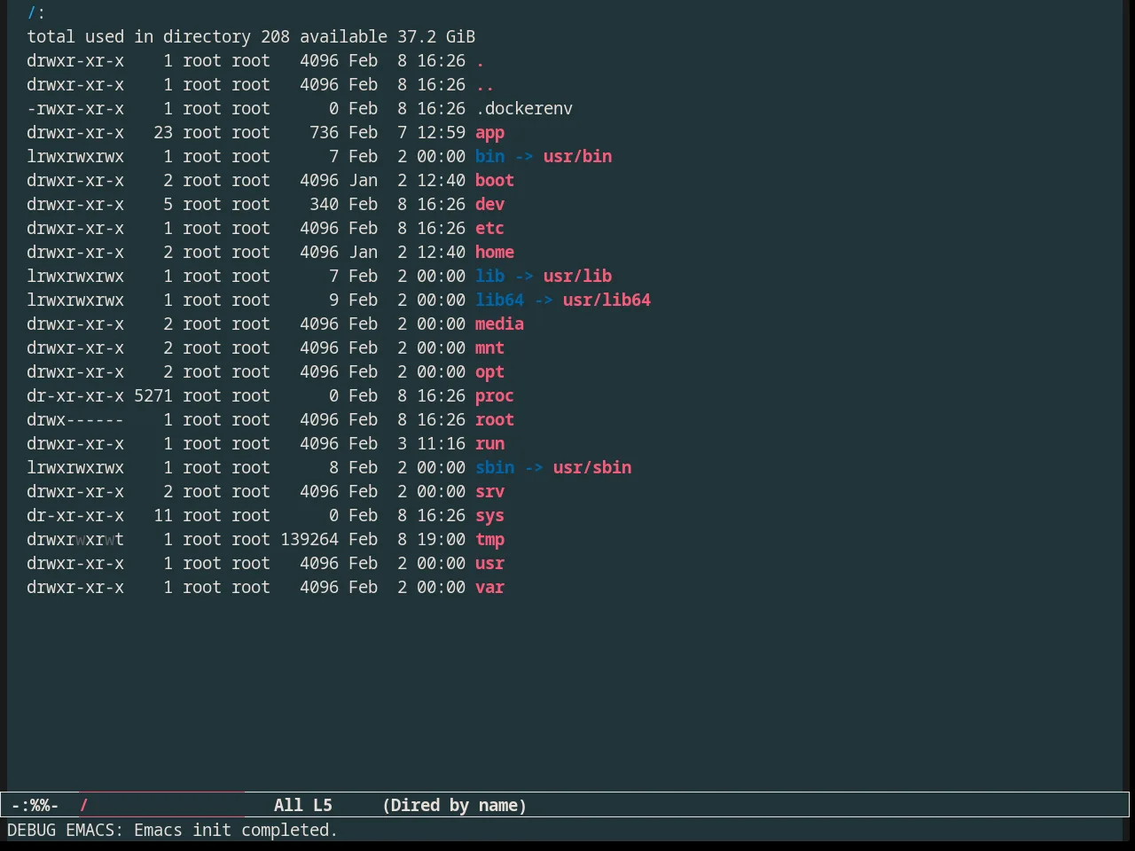The height and width of the screenshot is (851, 1135).
Task: Click the lib64 symlink name
Action: [x=499, y=301]
